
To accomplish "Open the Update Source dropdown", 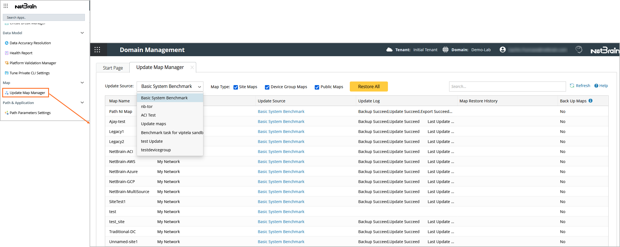I will (x=170, y=87).
